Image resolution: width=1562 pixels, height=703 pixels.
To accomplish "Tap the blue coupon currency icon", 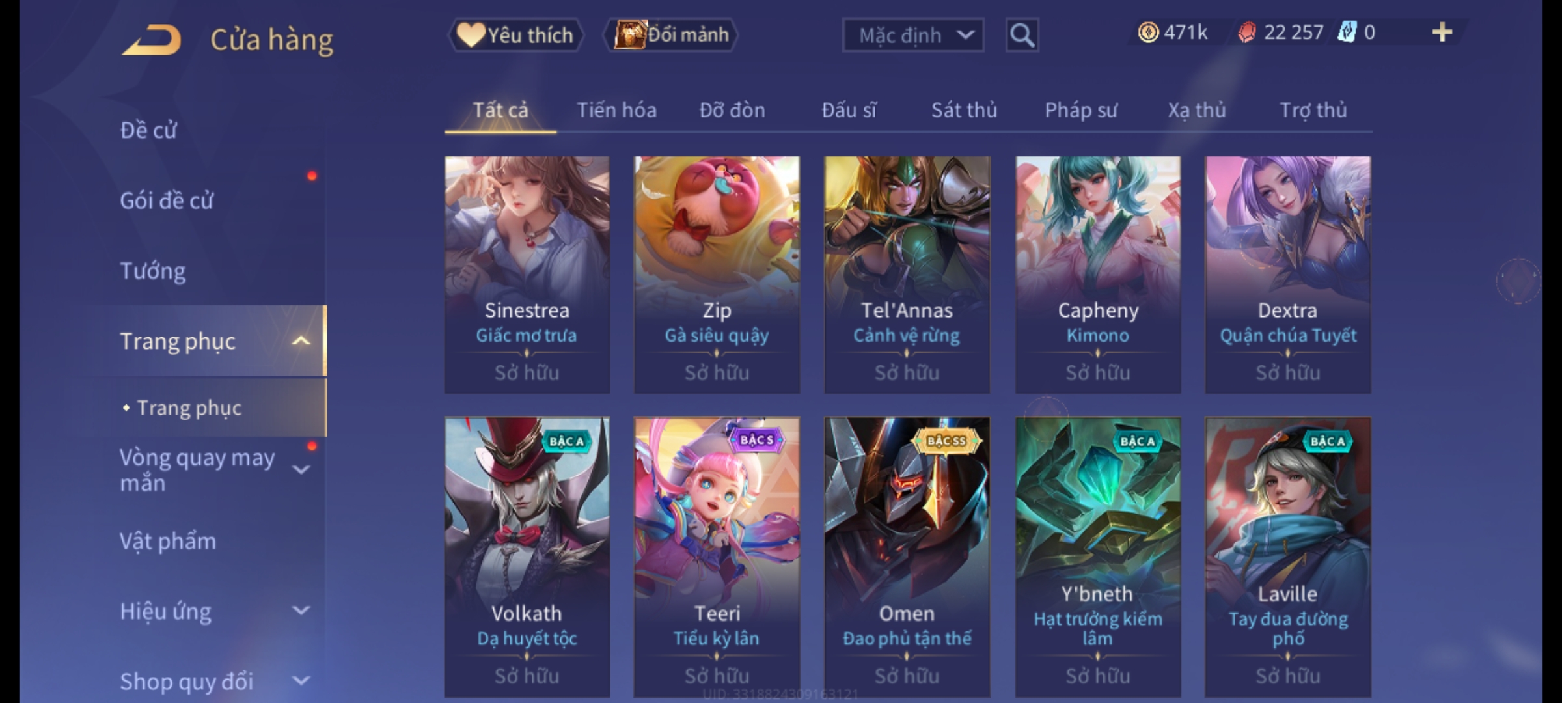I will [x=1347, y=33].
